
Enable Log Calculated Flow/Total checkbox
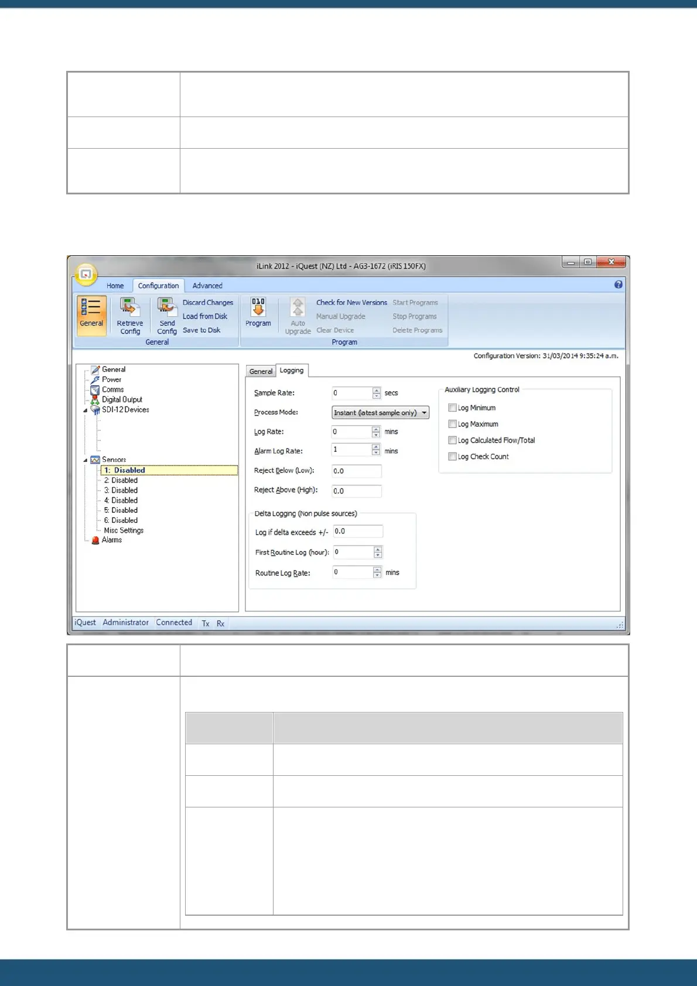click(x=452, y=440)
